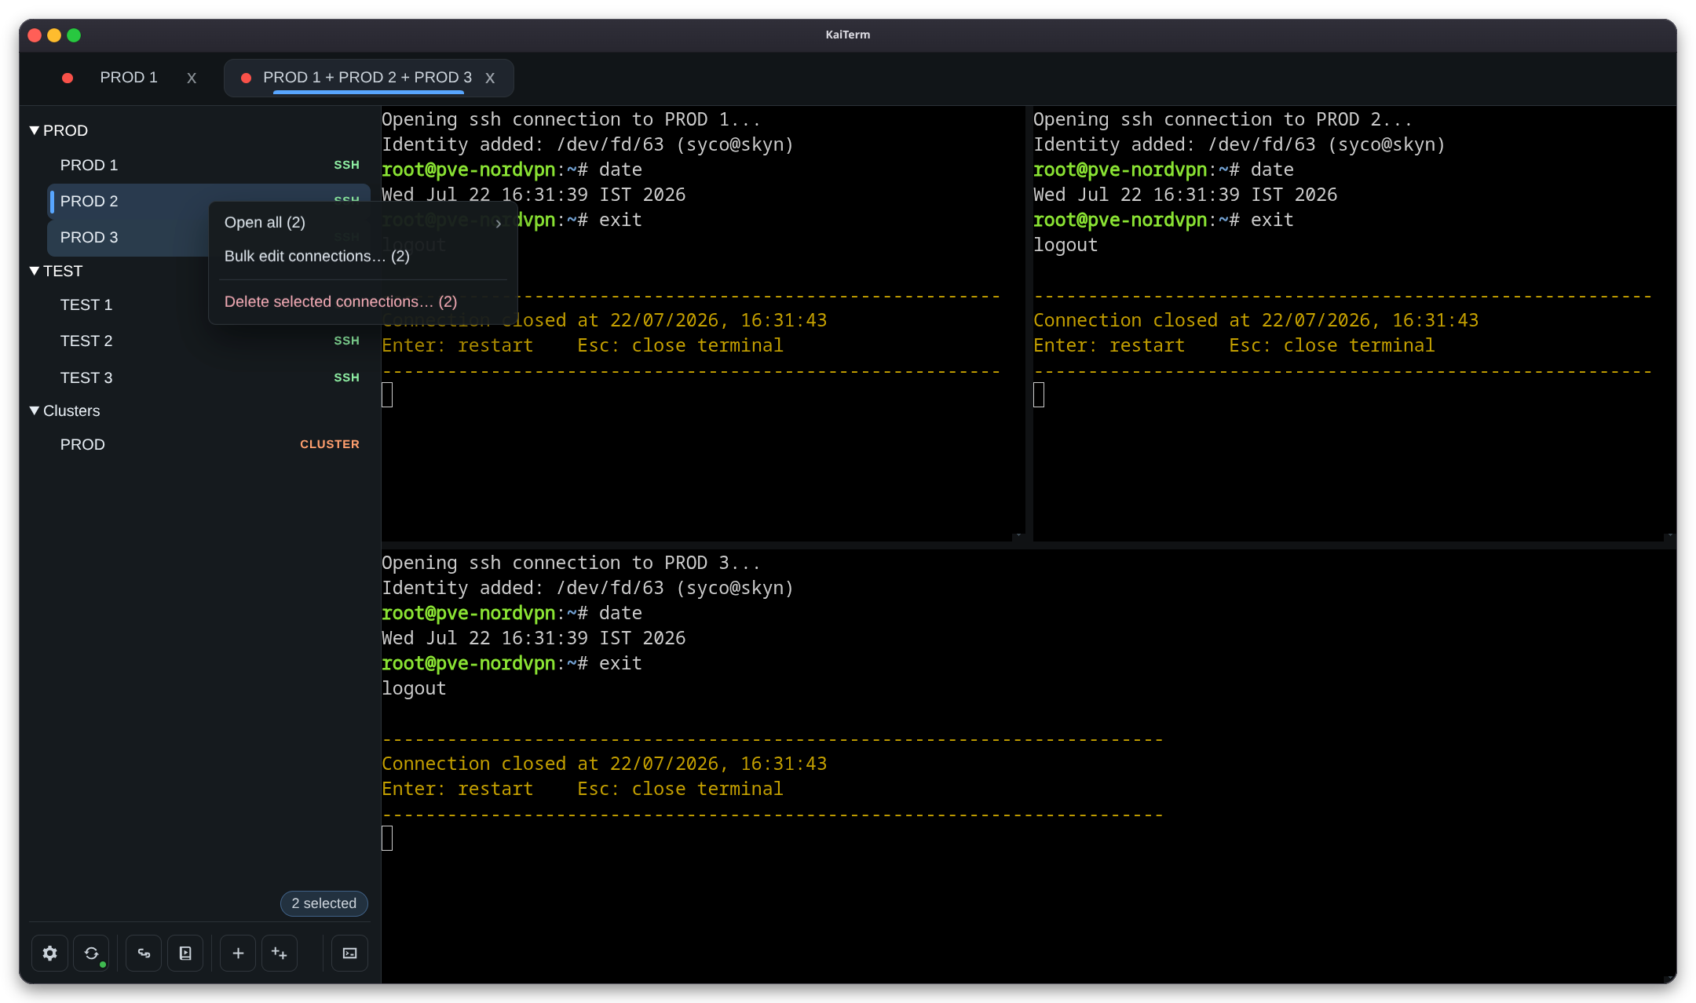Click the 2 selected badge
The height and width of the screenshot is (1003, 1696).
coord(324,903)
